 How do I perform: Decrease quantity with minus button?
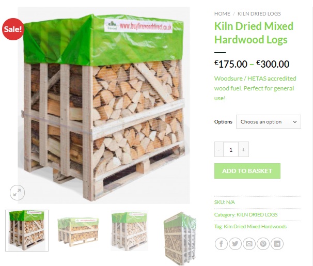pos(219,149)
